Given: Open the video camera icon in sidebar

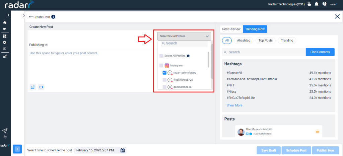Looking at the screenshot, I should point(5,29).
